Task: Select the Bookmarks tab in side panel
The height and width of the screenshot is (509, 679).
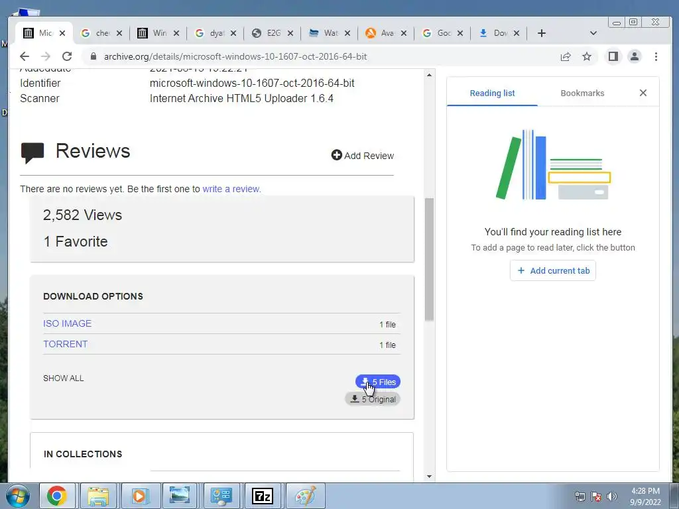Action: pos(582,93)
